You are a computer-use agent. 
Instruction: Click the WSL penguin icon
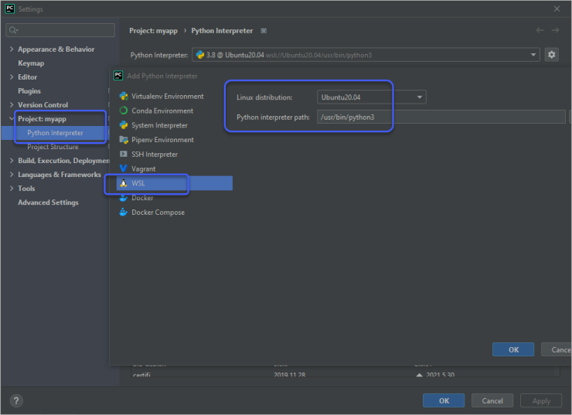124,183
